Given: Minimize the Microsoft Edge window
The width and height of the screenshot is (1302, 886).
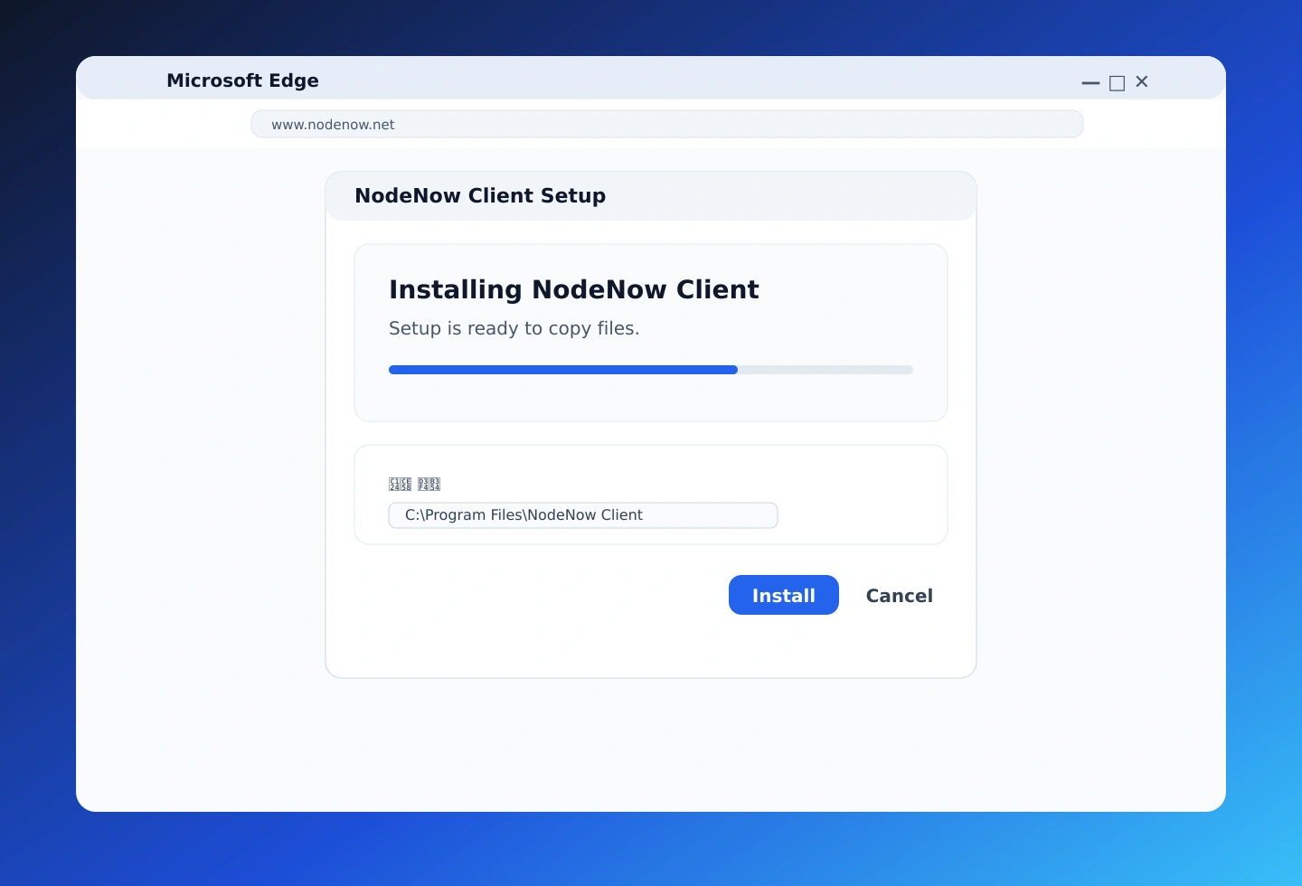Looking at the screenshot, I should click(1090, 82).
